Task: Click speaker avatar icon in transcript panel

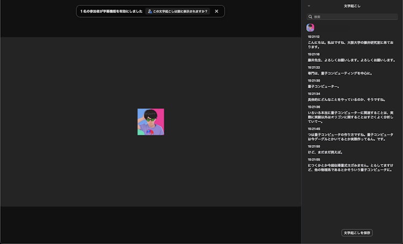Action: (310, 27)
